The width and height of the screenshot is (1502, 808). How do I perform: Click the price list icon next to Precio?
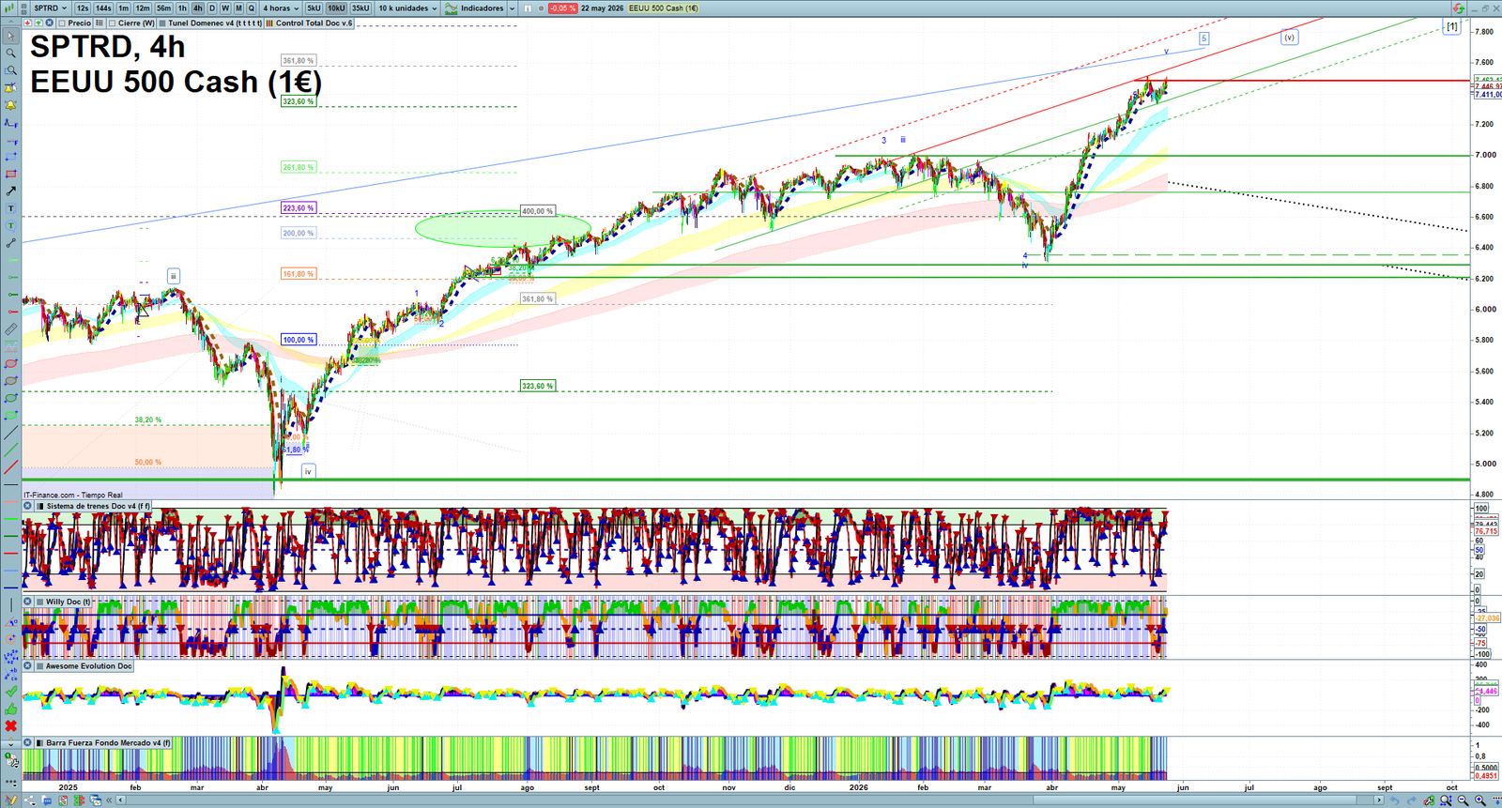[100, 23]
